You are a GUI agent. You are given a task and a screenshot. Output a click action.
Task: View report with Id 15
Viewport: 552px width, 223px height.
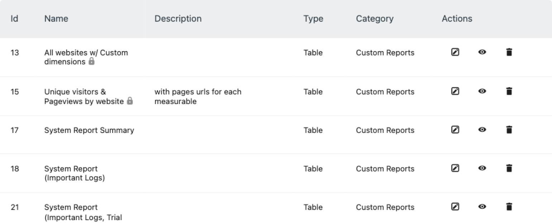(482, 91)
